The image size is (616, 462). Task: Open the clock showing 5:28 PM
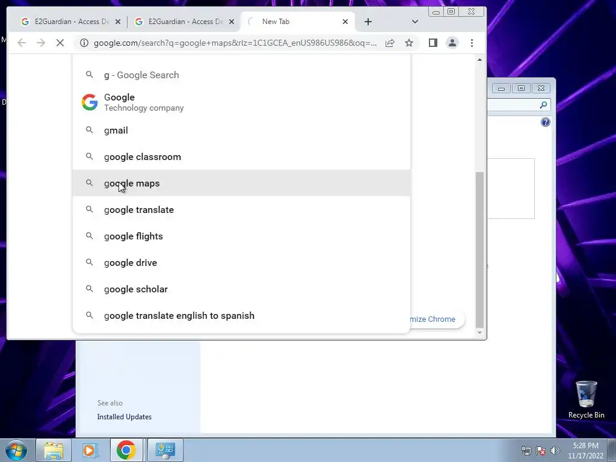pyautogui.click(x=585, y=451)
